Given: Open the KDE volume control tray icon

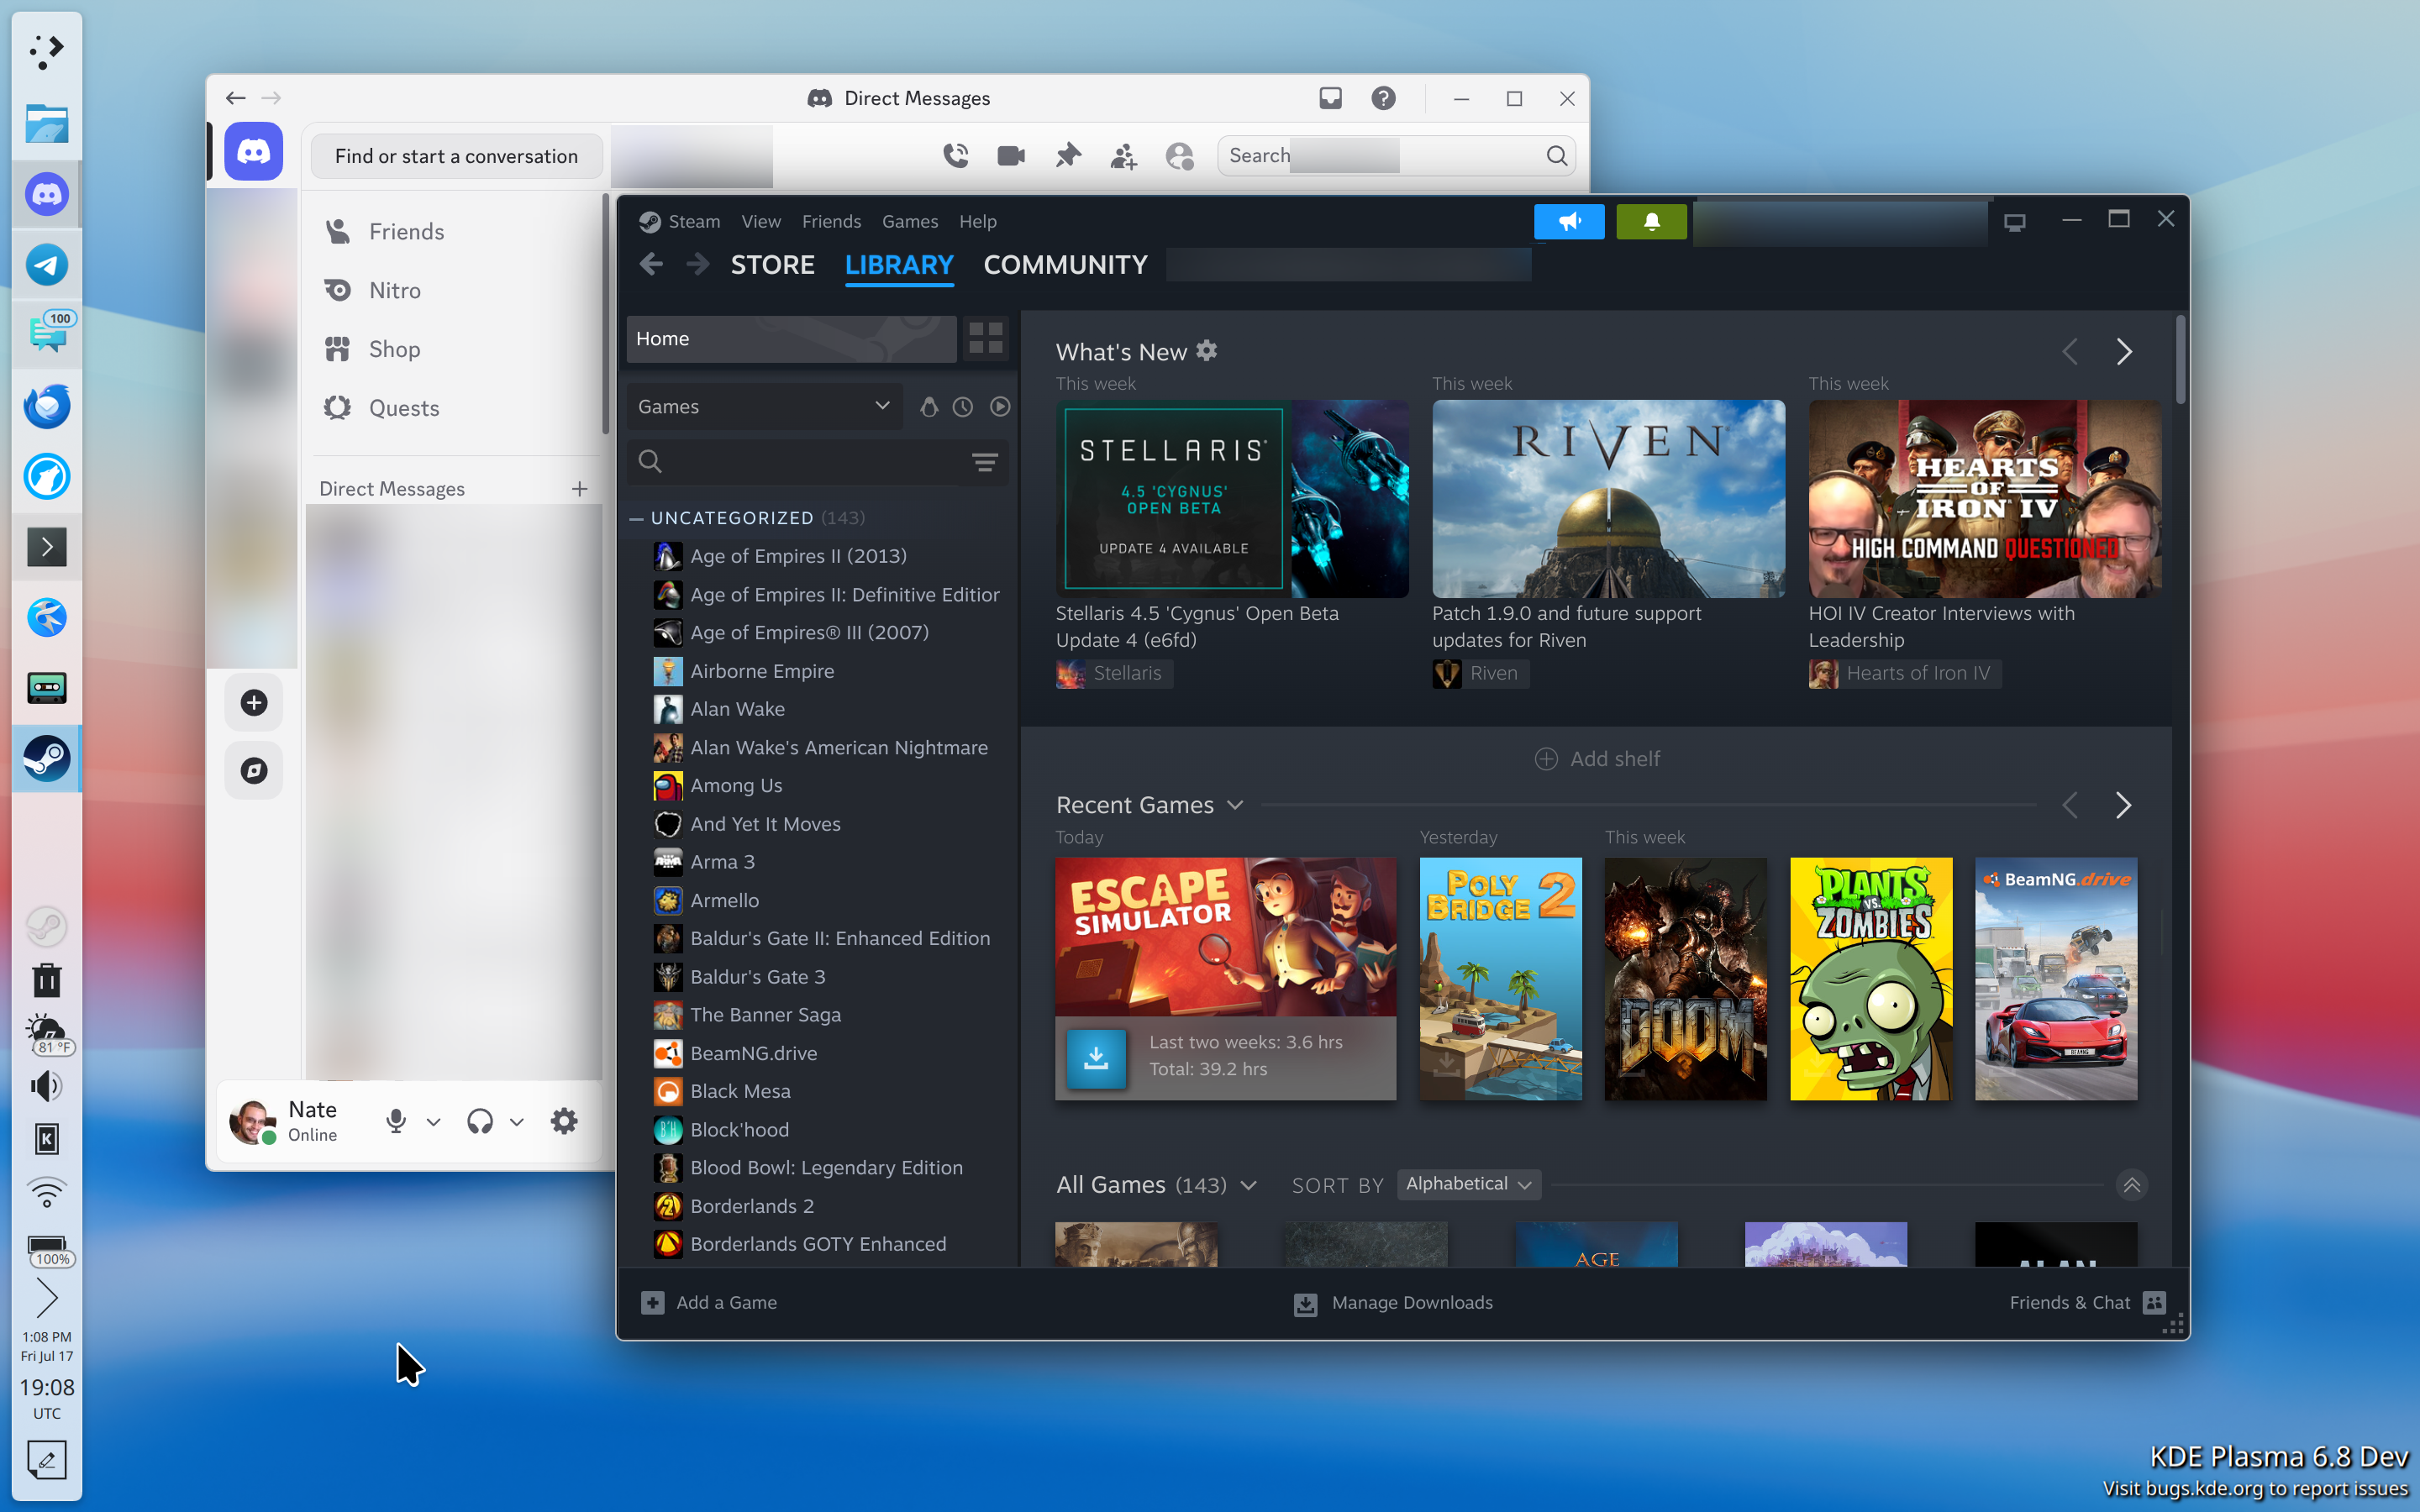Looking at the screenshot, I should 47,1086.
